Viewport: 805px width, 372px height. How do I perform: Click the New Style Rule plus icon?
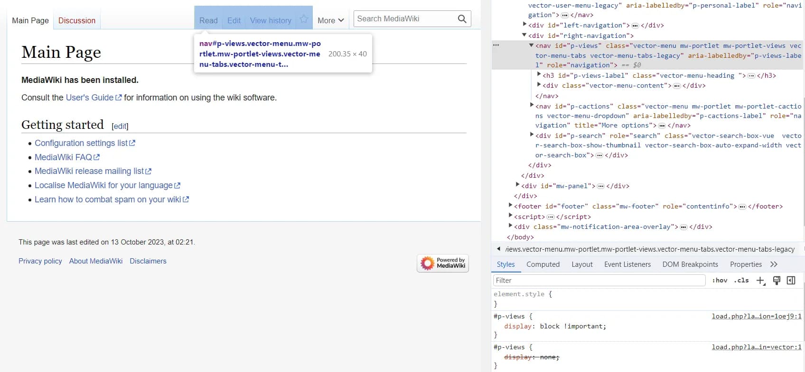760,281
